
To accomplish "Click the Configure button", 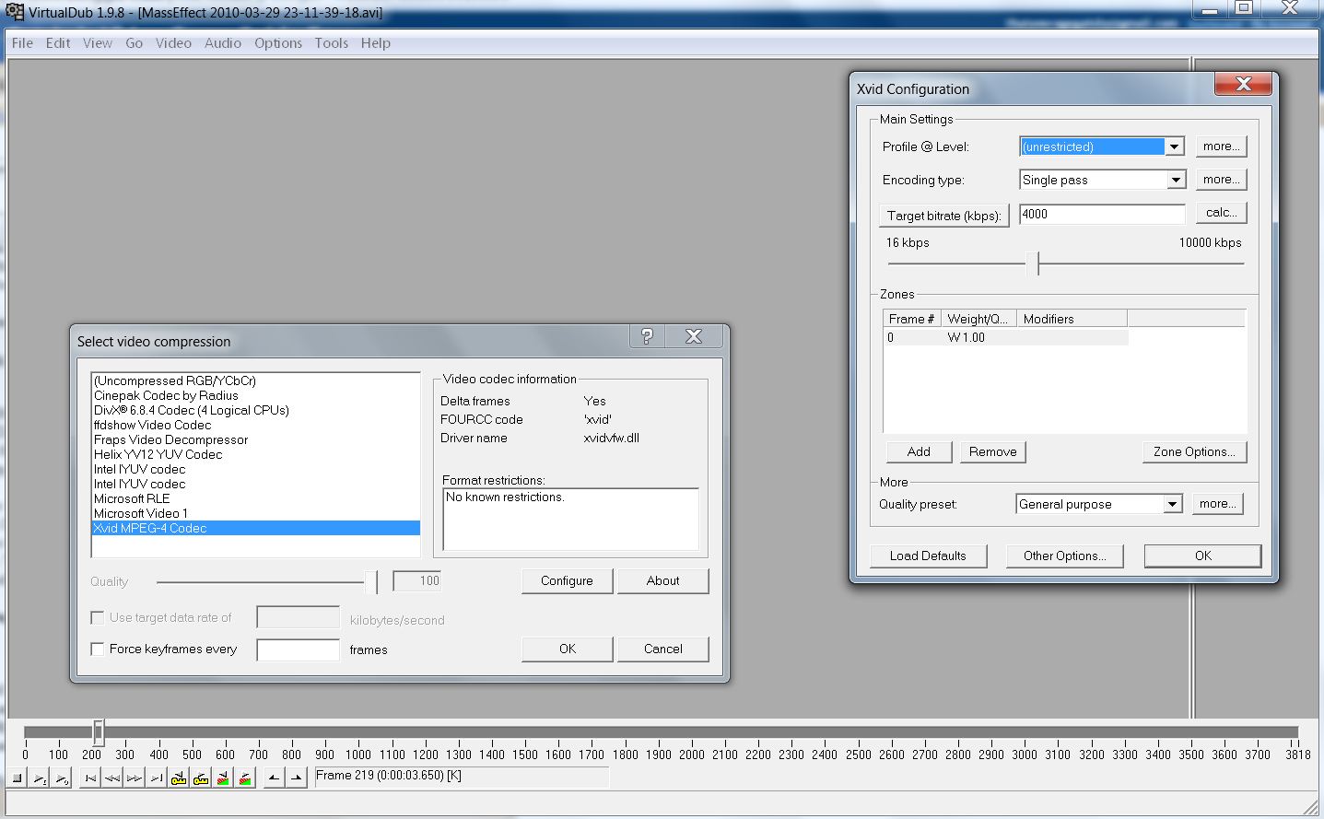I will (567, 580).
